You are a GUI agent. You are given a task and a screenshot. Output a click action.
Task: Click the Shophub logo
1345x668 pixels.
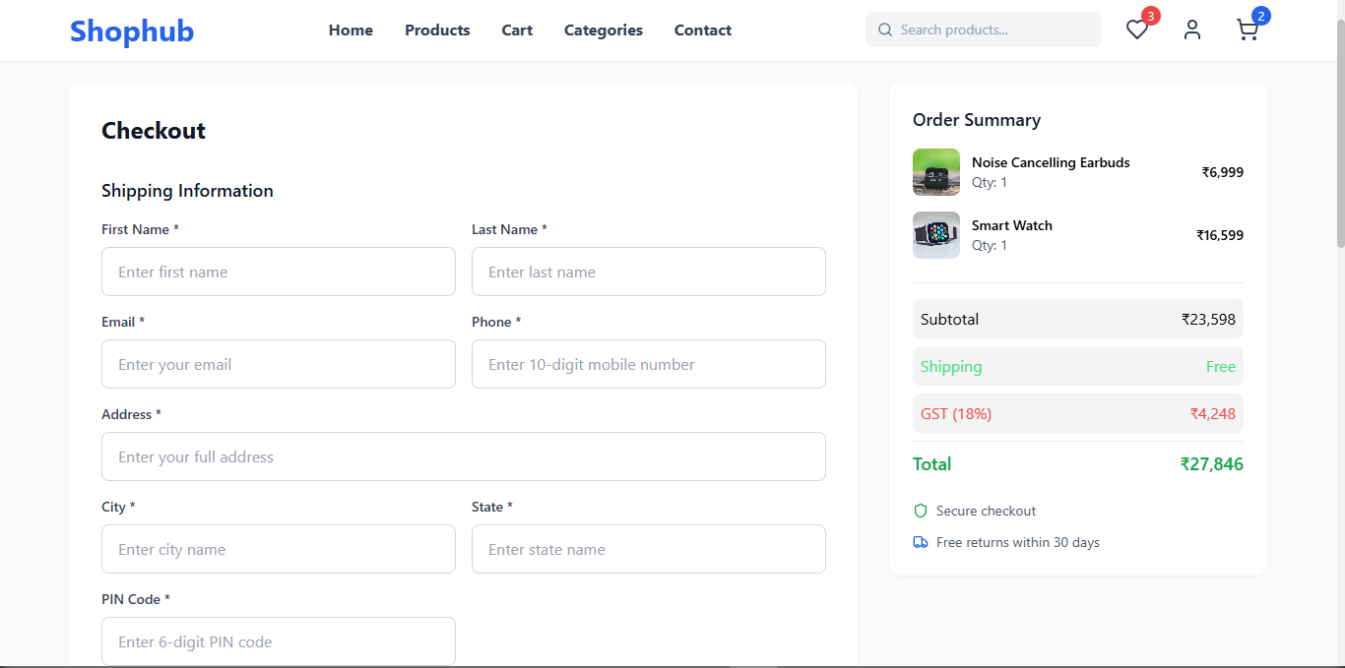click(x=132, y=31)
